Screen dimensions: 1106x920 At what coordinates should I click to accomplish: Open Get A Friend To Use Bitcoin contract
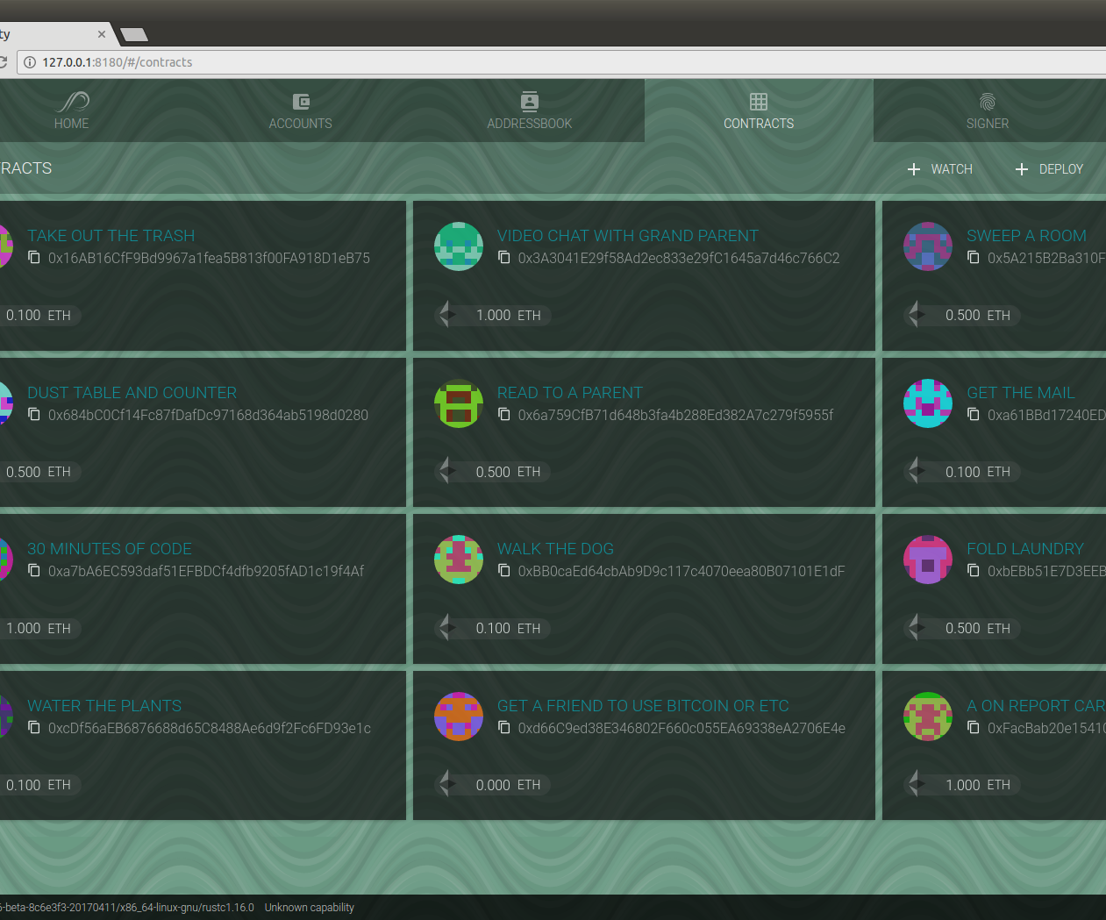click(x=643, y=706)
